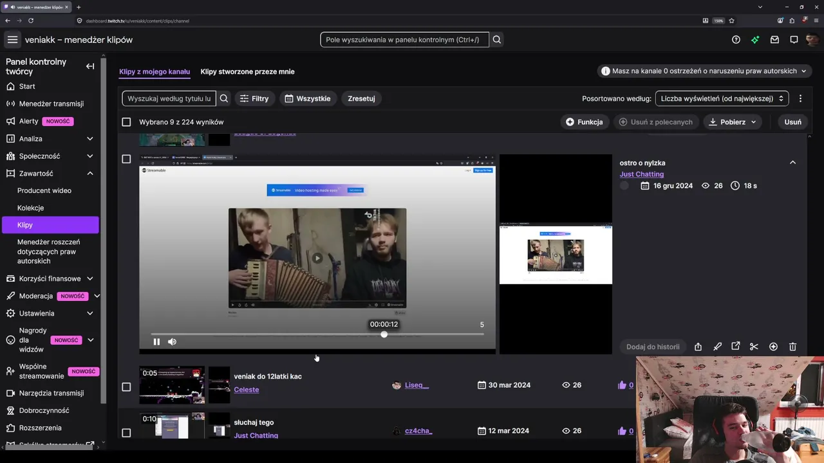
Task: Collapse the creator dashboard sidebar
Action: (x=90, y=66)
